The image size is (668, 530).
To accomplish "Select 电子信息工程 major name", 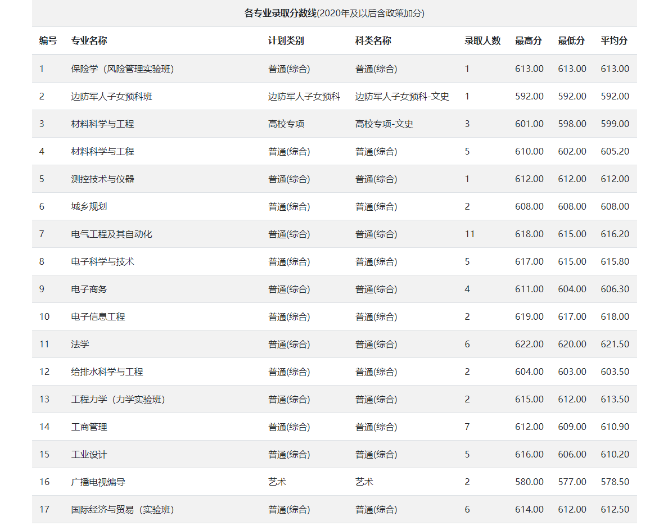I will tap(98, 317).
